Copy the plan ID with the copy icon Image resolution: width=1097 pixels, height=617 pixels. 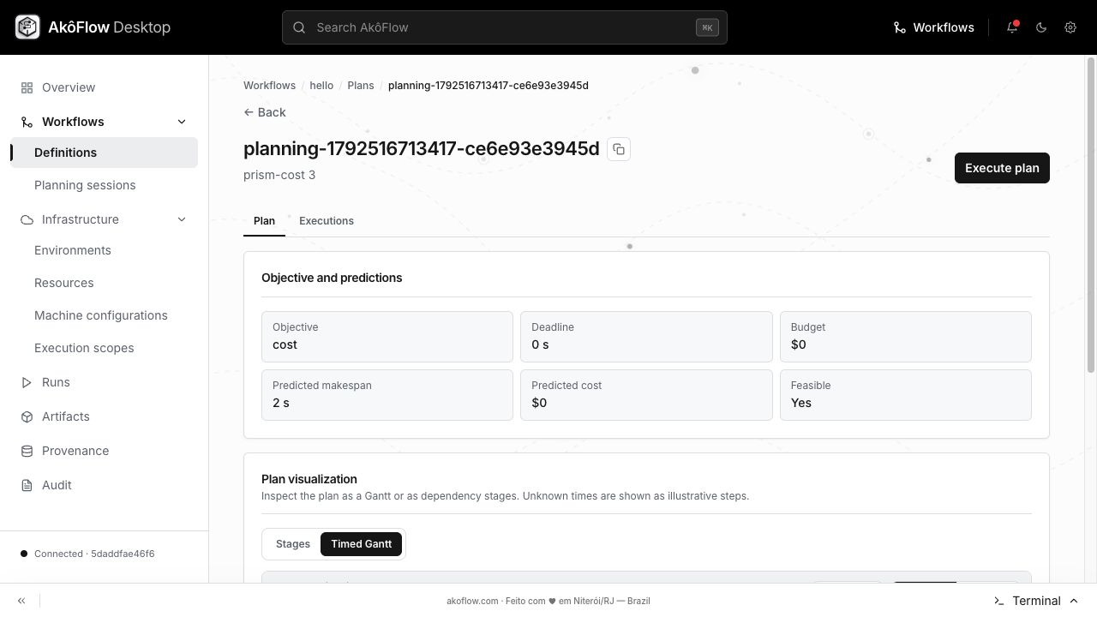tap(619, 149)
